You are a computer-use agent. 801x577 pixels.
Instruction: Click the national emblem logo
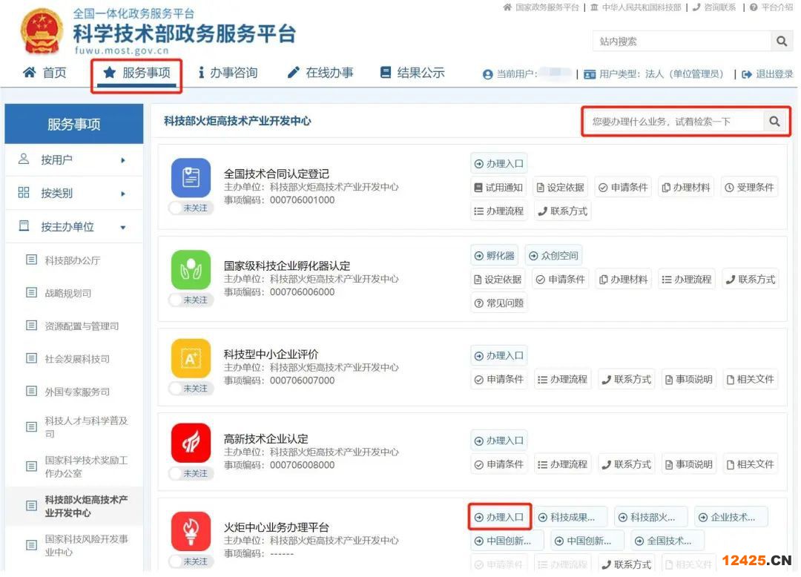pyautogui.click(x=42, y=33)
